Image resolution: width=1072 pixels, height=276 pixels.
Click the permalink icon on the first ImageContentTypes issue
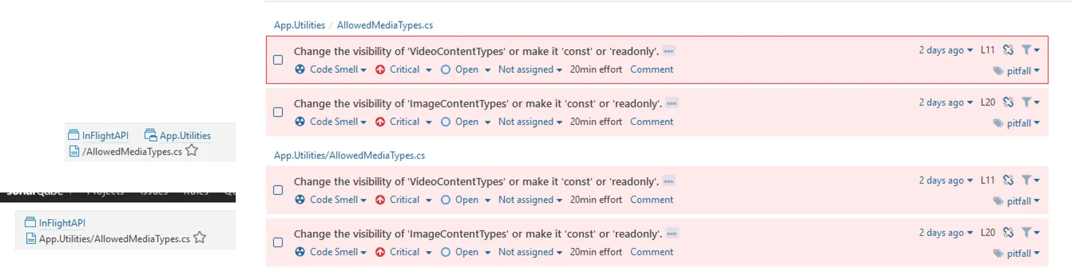(1008, 102)
